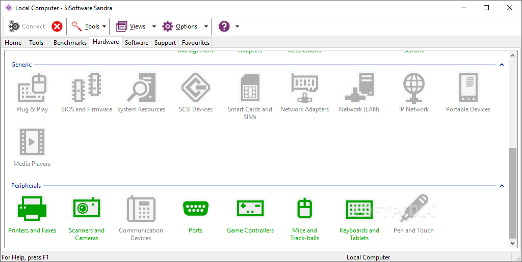Switch to the Home tab

pyautogui.click(x=13, y=43)
